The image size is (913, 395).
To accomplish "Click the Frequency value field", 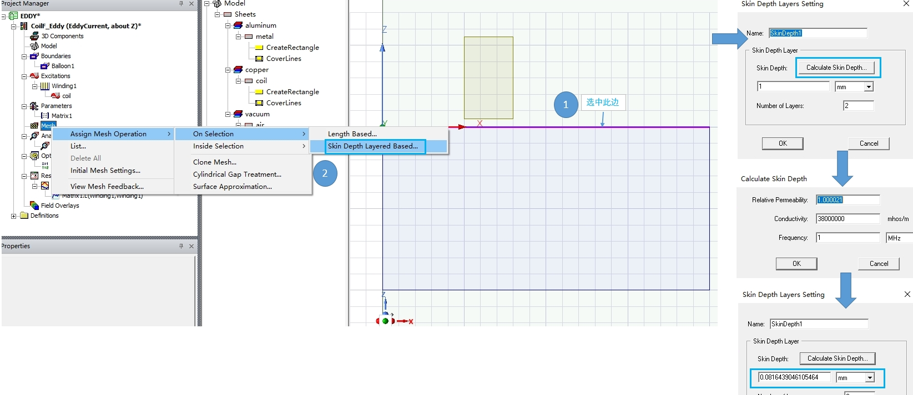I will [848, 238].
